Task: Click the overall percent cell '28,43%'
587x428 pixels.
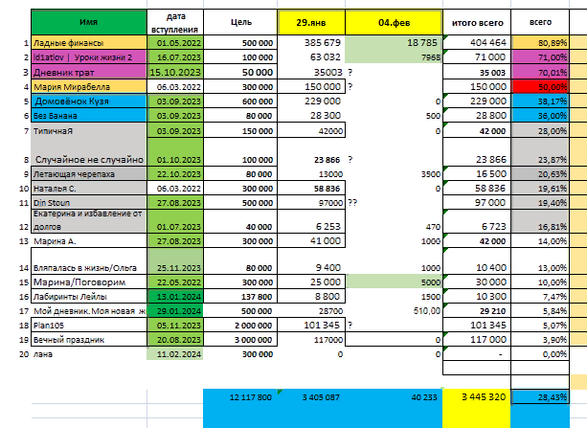Action: pos(540,397)
